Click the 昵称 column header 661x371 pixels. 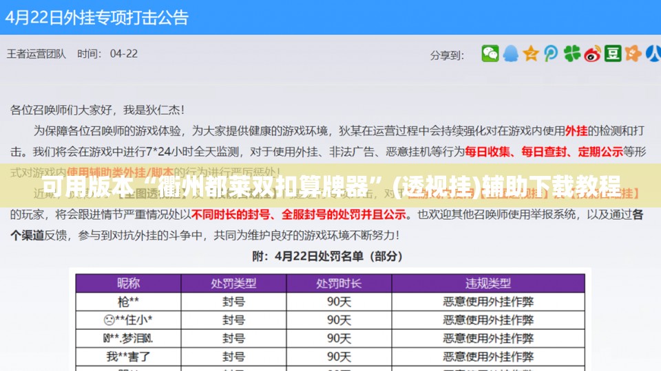(128, 283)
